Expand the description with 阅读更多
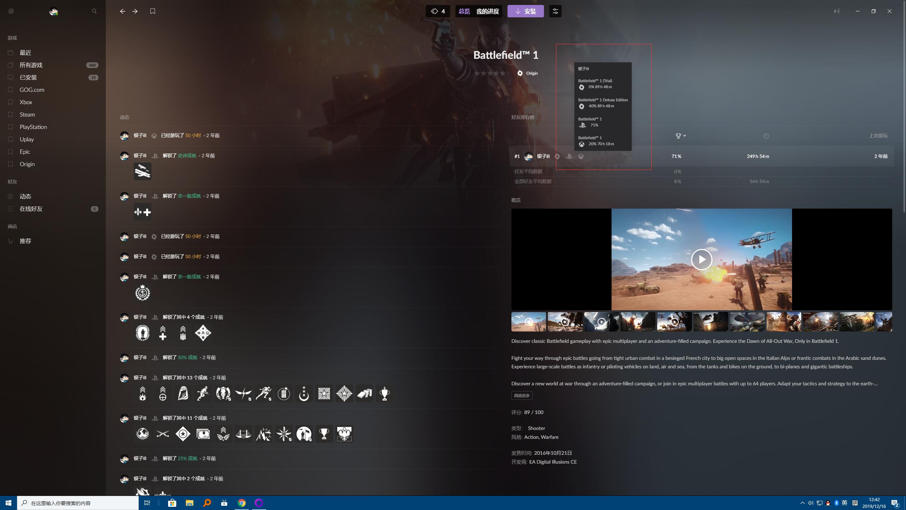This screenshot has height=510, width=906. pos(522,396)
